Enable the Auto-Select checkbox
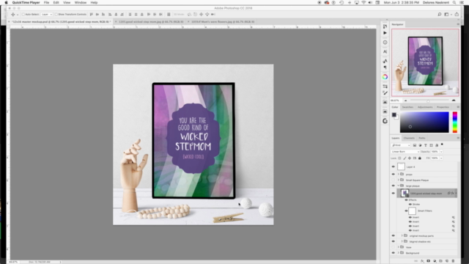This screenshot has height=264, width=469. (23, 15)
